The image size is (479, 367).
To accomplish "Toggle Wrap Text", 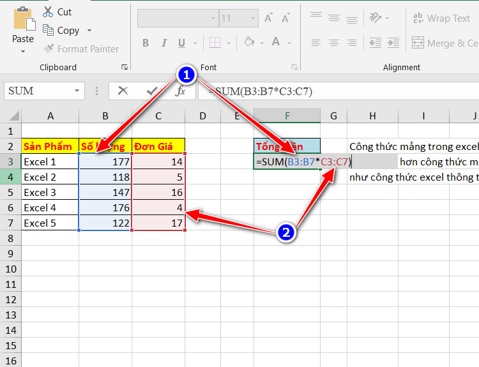I will coord(441,19).
